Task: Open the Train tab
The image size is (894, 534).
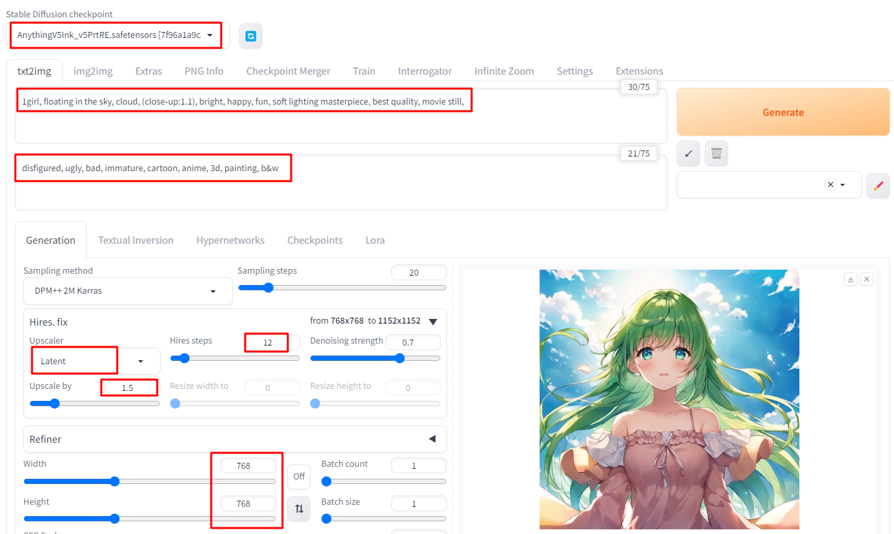Action: pos(364,71)
